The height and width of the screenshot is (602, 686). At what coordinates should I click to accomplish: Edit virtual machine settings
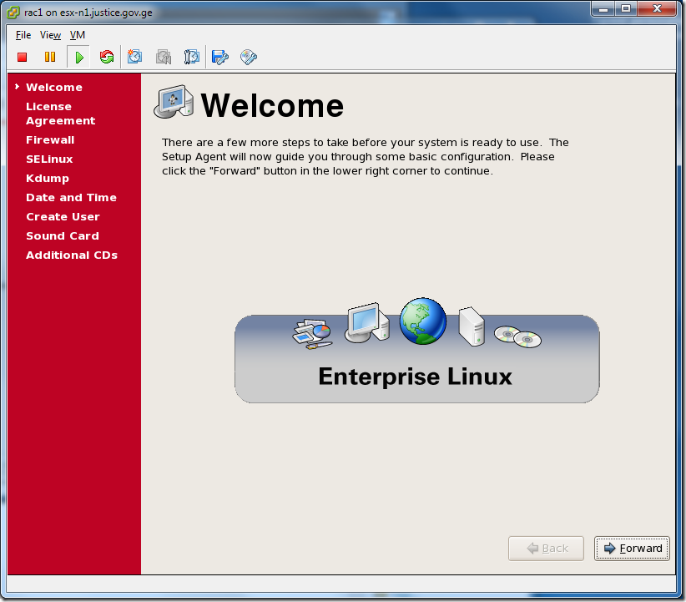219,57
